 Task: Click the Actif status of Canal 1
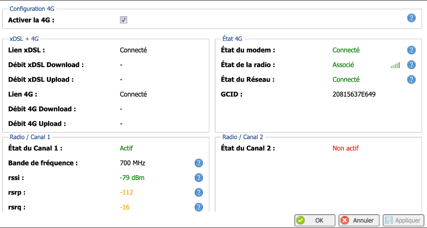tap(126, 148)
